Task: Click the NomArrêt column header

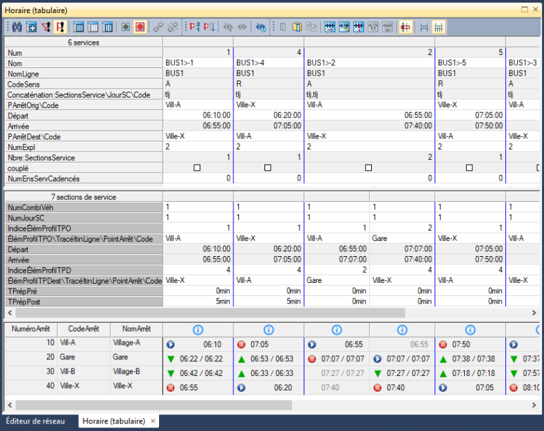Action: 136,330
